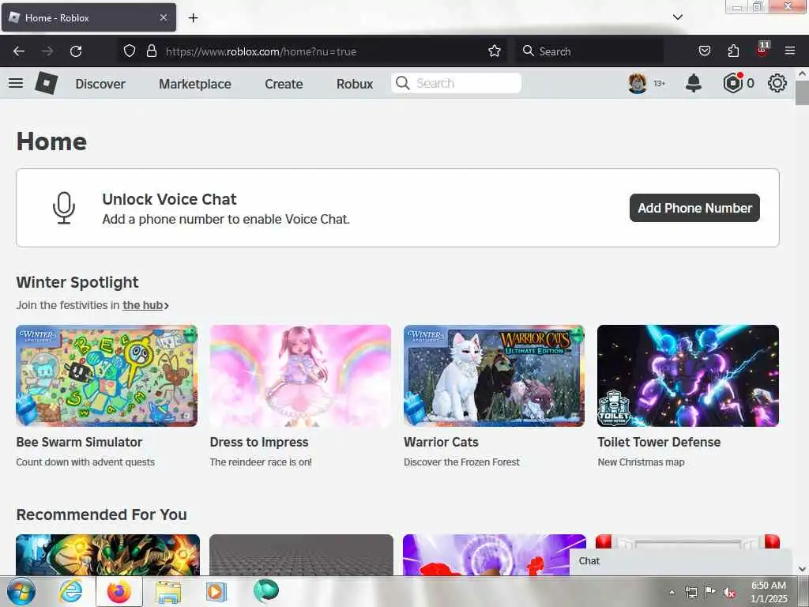The height and width of the screenshot is (607, 809).
Task: Open the tracking protection shield
Action: (x=130, y=51)
